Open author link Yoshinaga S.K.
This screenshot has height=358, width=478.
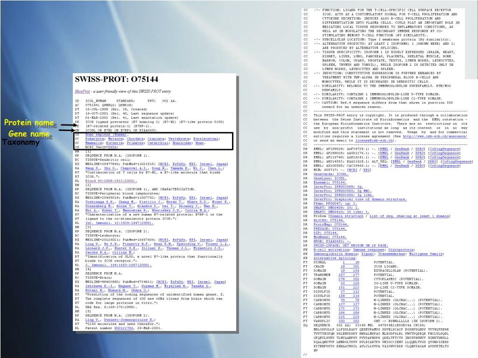click(100, 202)
